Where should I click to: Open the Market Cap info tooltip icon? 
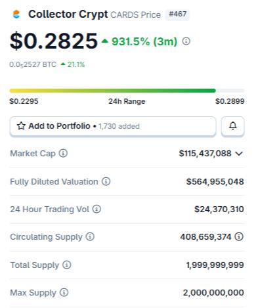coord(63,153)
